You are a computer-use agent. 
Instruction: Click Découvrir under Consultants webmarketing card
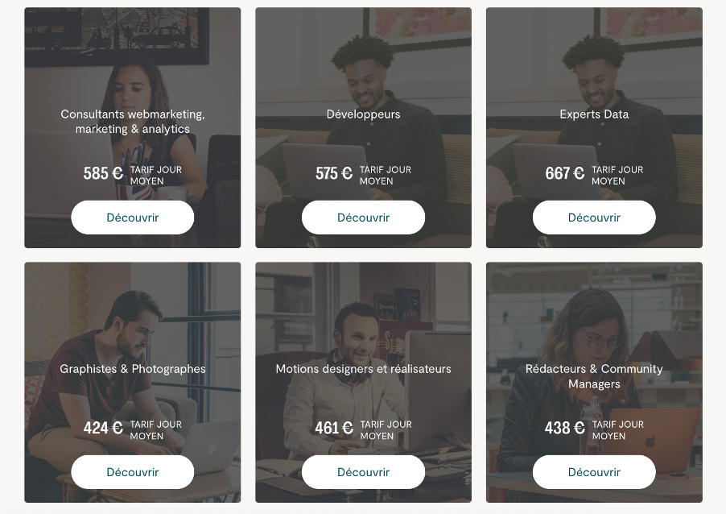133,218
